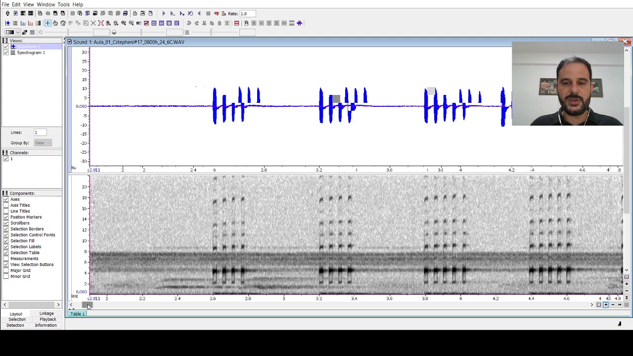The height and width of the screenshot is (356, 633).
Task: Enable the Minor Grid checkbox
Action: (6, 276)
